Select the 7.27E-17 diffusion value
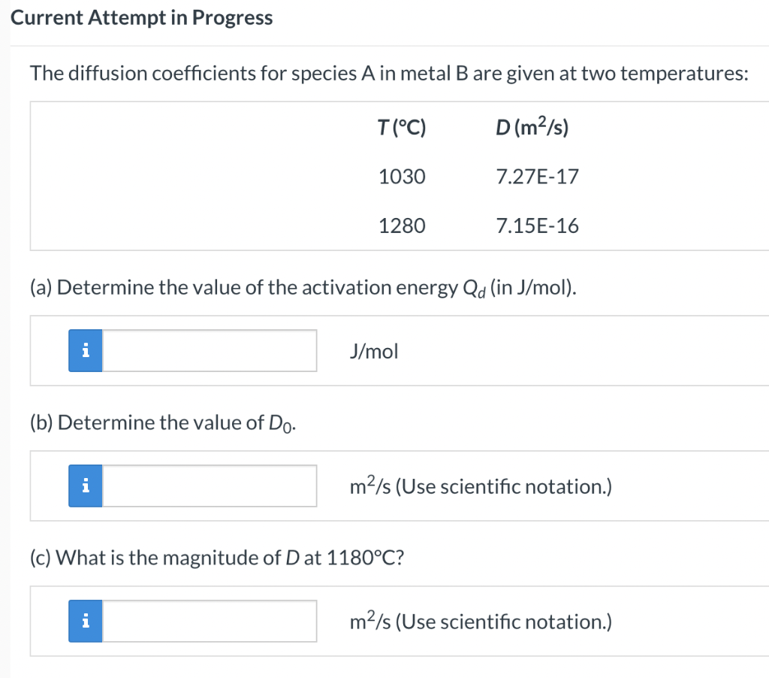Viewport: 769px width, 678px height. pos(537,176)
